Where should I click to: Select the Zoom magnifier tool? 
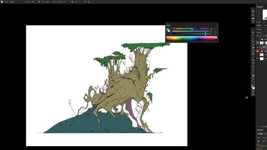tap(253, 79)
